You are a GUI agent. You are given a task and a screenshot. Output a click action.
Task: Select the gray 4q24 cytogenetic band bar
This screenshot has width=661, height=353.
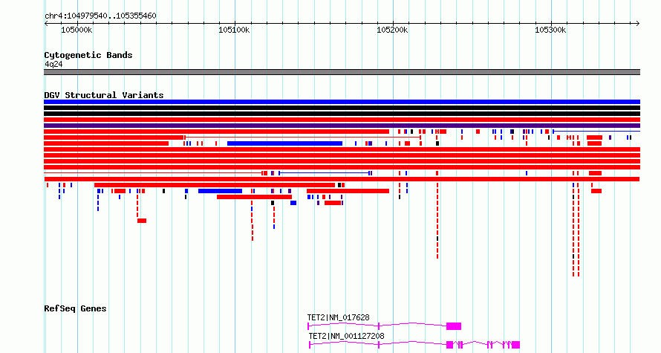click(342, 72)
